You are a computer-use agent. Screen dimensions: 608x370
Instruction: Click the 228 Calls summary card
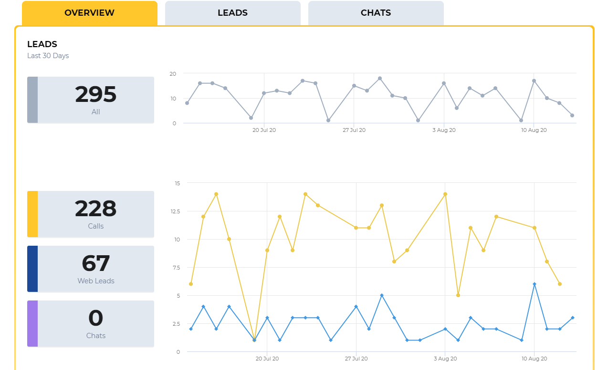[91, 214]
